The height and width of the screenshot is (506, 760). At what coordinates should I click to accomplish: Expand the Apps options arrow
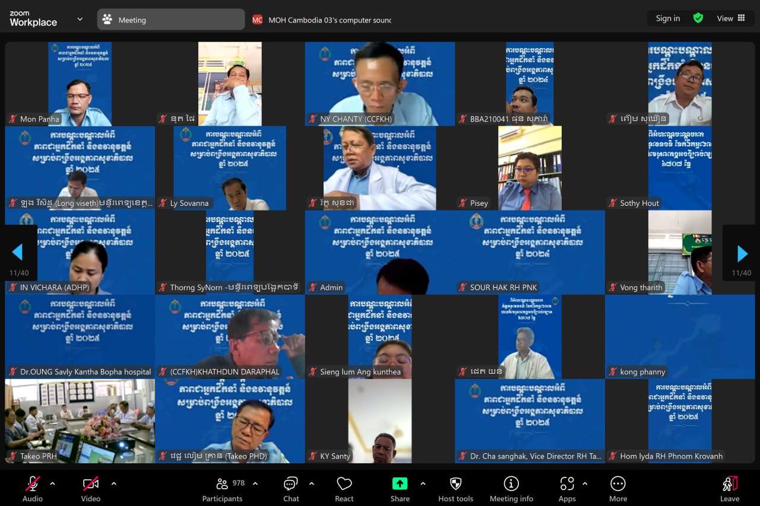coord(585,483)
